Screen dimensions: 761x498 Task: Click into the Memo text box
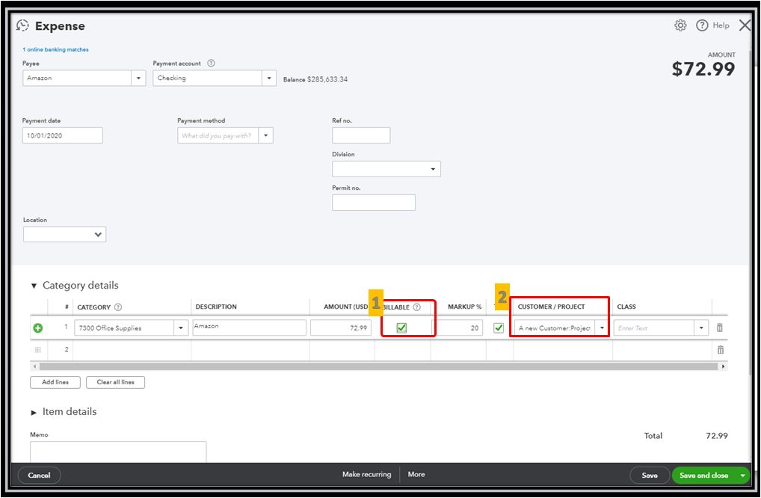(118, 452)
